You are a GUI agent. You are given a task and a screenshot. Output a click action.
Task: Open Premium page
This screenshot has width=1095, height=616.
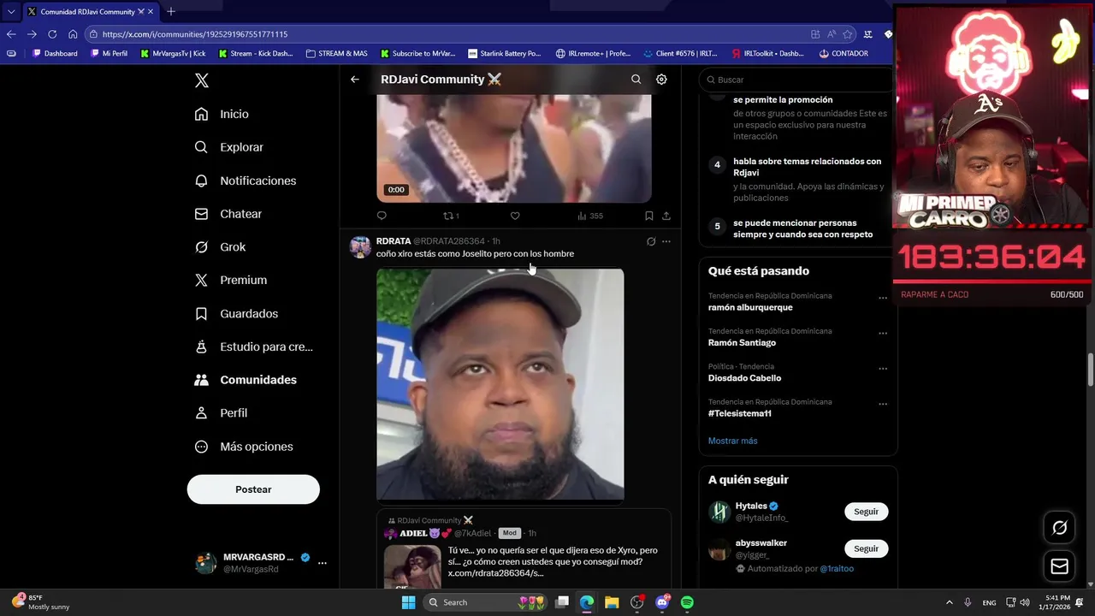pos(230,280)
